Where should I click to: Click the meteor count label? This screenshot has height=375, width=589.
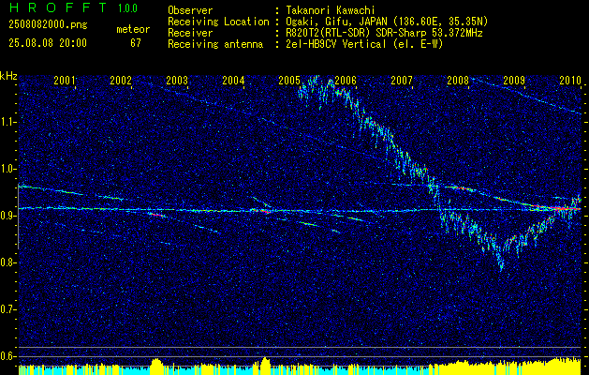tap(133, 29)
